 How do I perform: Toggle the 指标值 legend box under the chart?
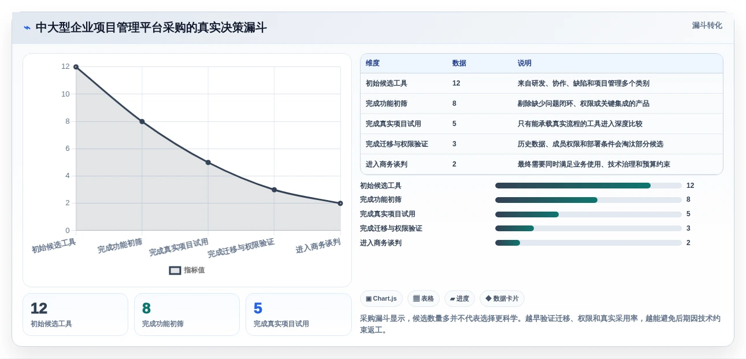[x=175, y=270]
